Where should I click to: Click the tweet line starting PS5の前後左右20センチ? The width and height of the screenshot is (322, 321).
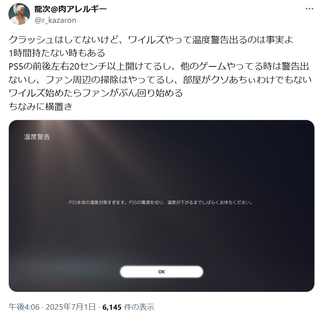159,66
